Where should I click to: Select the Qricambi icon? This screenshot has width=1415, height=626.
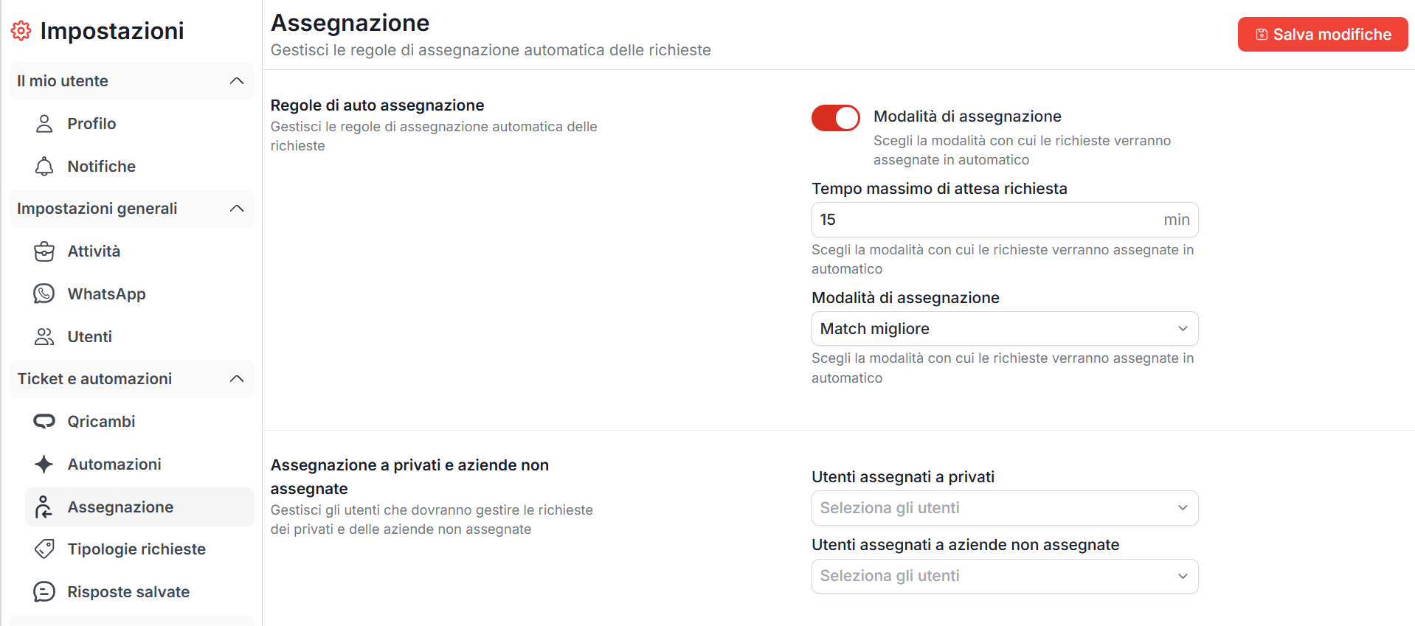(x=44, y=421)
